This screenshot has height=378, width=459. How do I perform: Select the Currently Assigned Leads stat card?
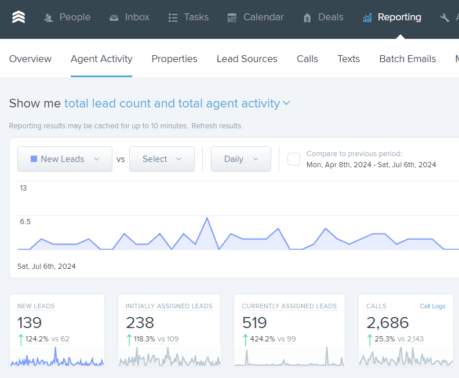[x=290, y=330]
